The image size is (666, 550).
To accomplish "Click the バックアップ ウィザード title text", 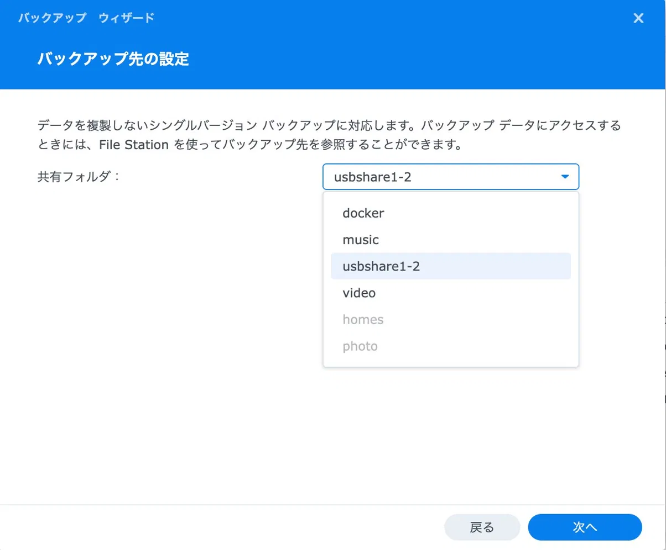I will (x=86, y=18).
